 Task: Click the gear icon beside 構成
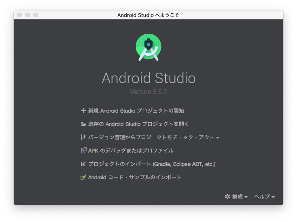point(227,197)
